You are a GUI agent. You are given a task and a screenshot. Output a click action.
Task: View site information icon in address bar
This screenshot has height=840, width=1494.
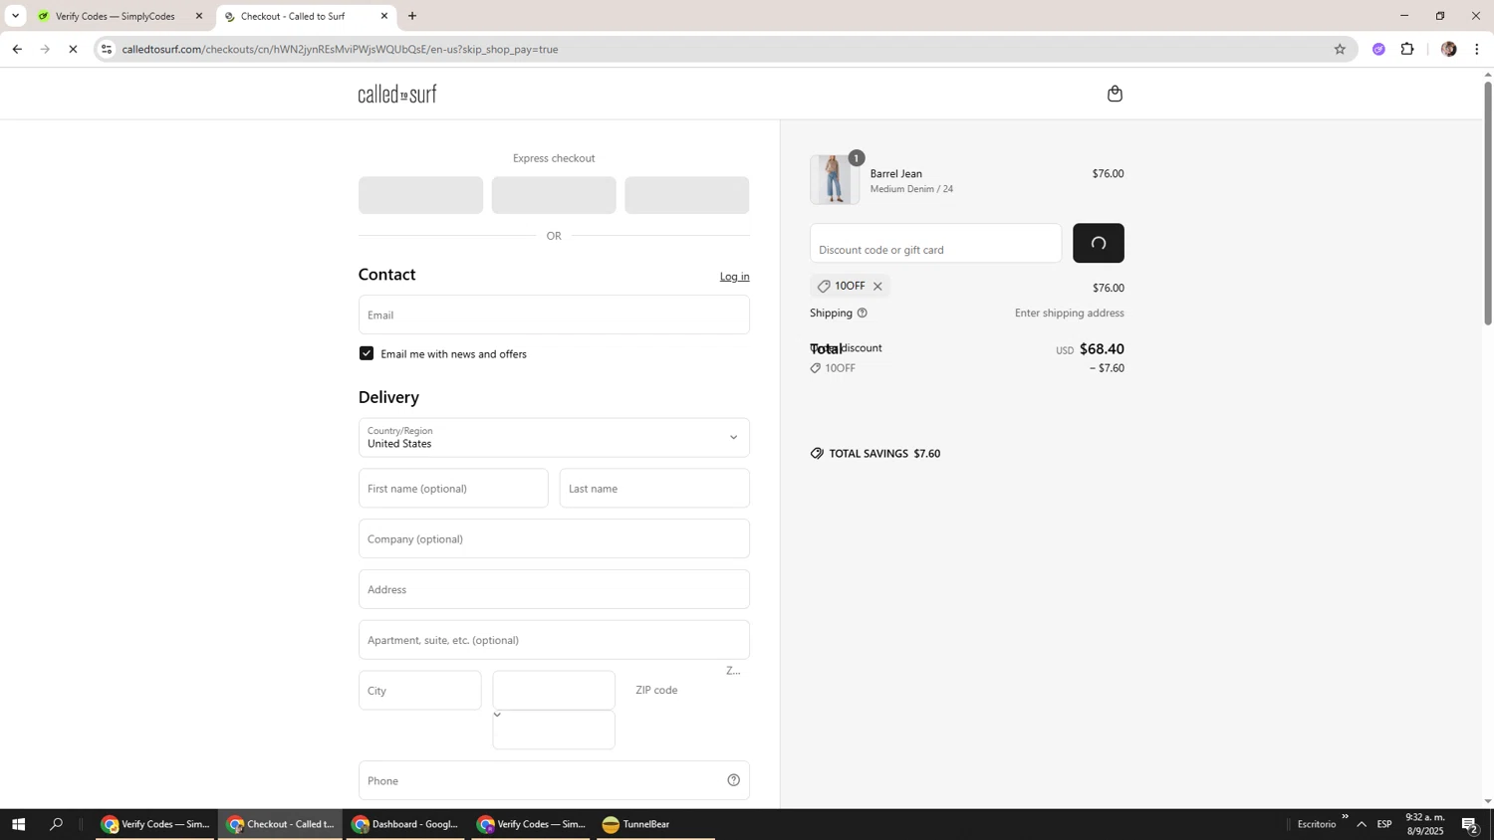pyautogui.click(x=107, y=49)
